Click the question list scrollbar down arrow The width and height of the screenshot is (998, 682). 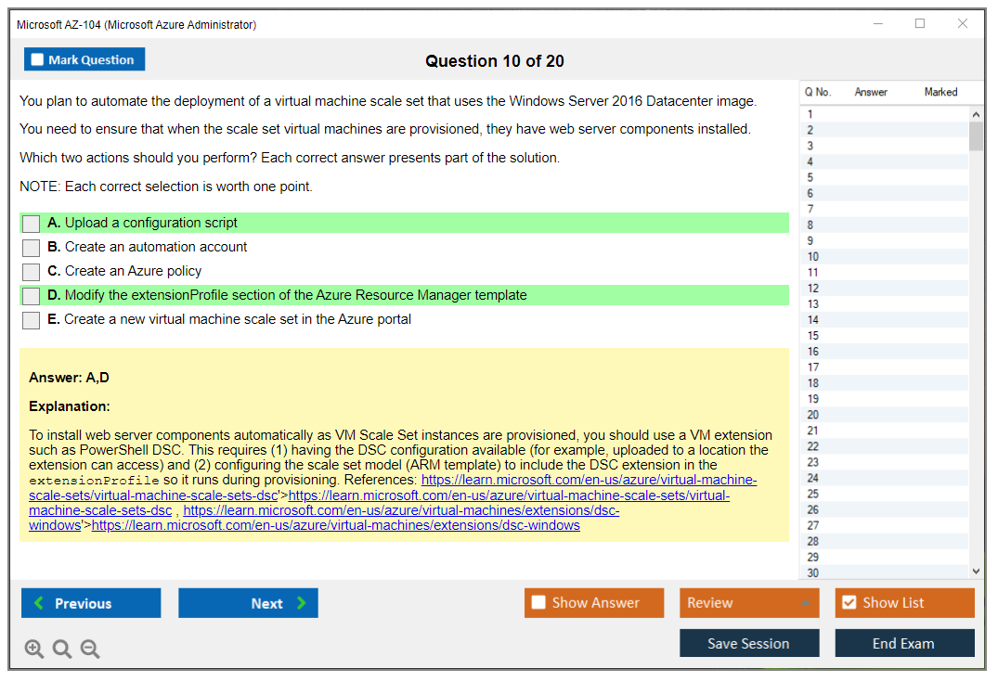click(x=975, y=571)
